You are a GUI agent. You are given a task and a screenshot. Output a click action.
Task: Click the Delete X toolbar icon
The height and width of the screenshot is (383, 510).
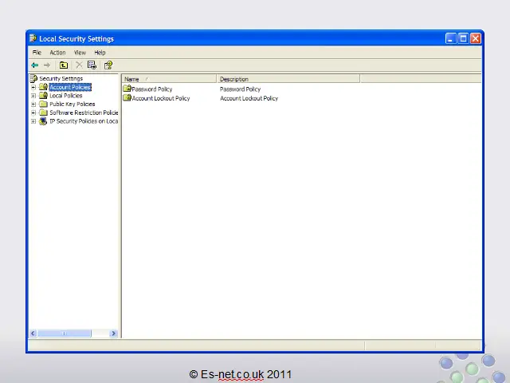[79, 65]
